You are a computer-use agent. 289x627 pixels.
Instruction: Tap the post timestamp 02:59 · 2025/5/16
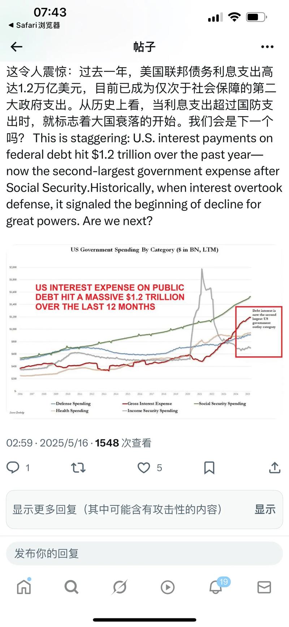click(x=47, y=443)
